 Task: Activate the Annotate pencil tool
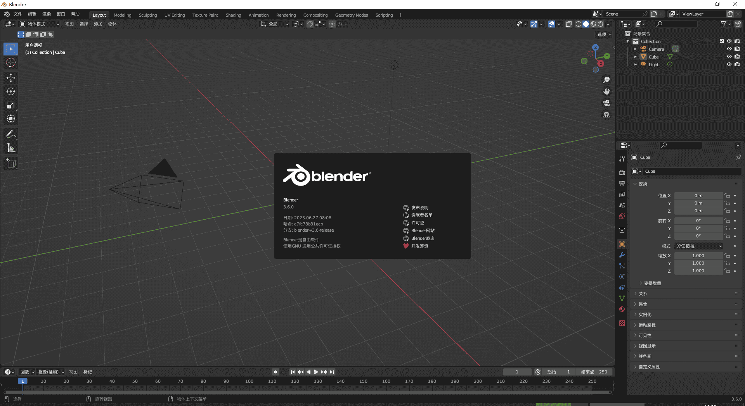(11, 134)
